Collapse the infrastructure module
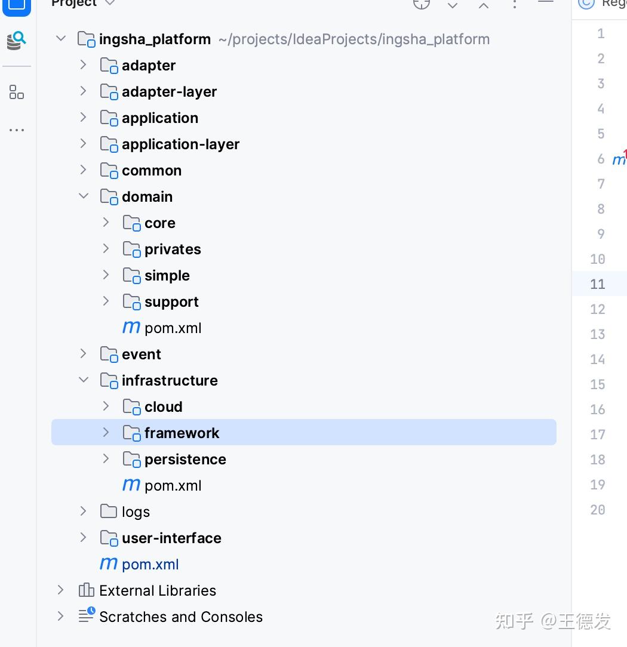 coord(83,380)
